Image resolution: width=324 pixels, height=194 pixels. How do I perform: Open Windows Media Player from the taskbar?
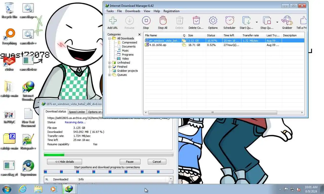[53, 189]
